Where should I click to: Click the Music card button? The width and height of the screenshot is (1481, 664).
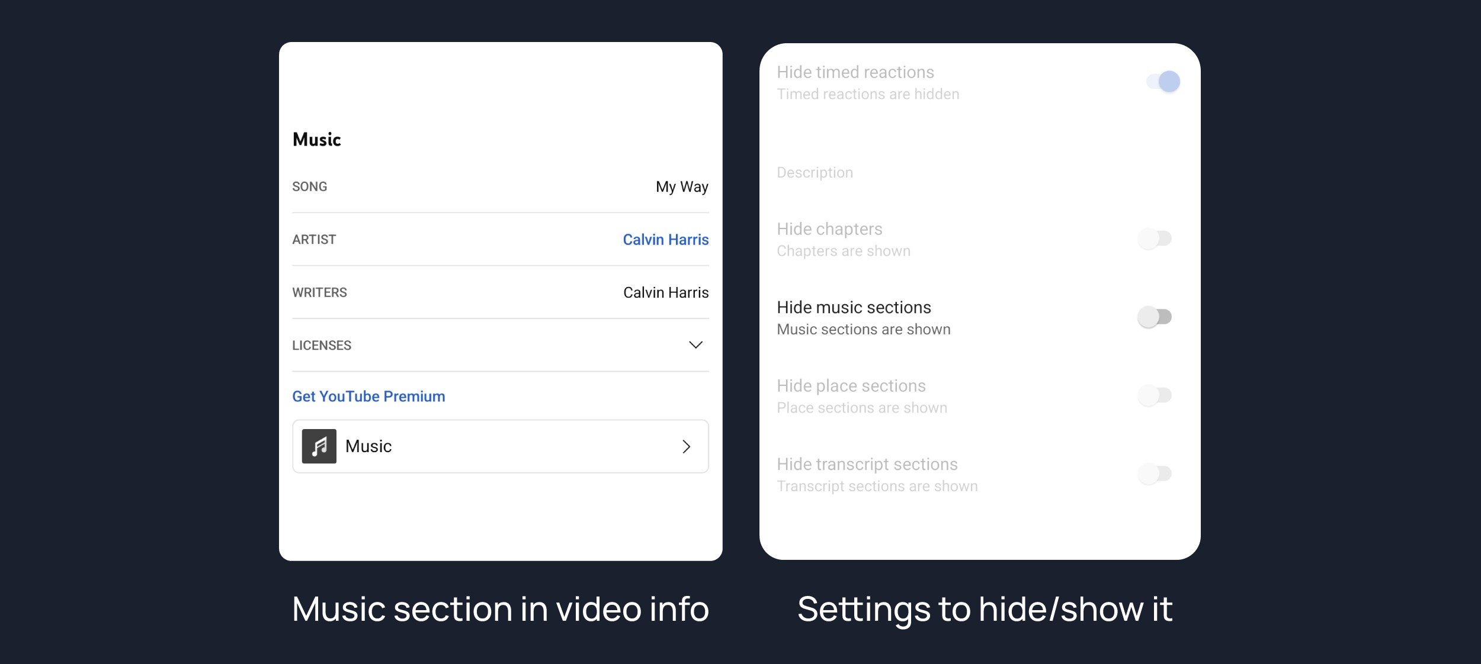click(500, 447)
